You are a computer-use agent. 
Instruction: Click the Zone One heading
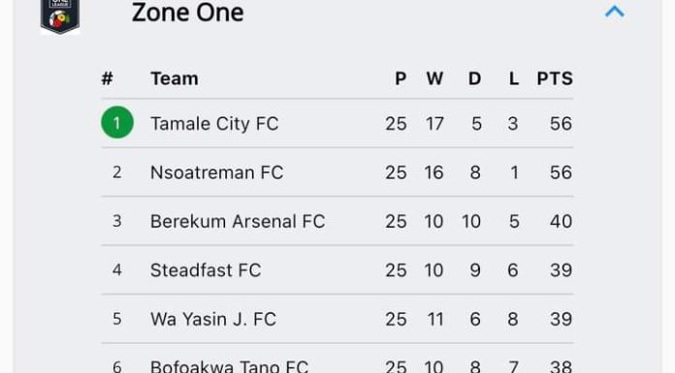(188, 13)
